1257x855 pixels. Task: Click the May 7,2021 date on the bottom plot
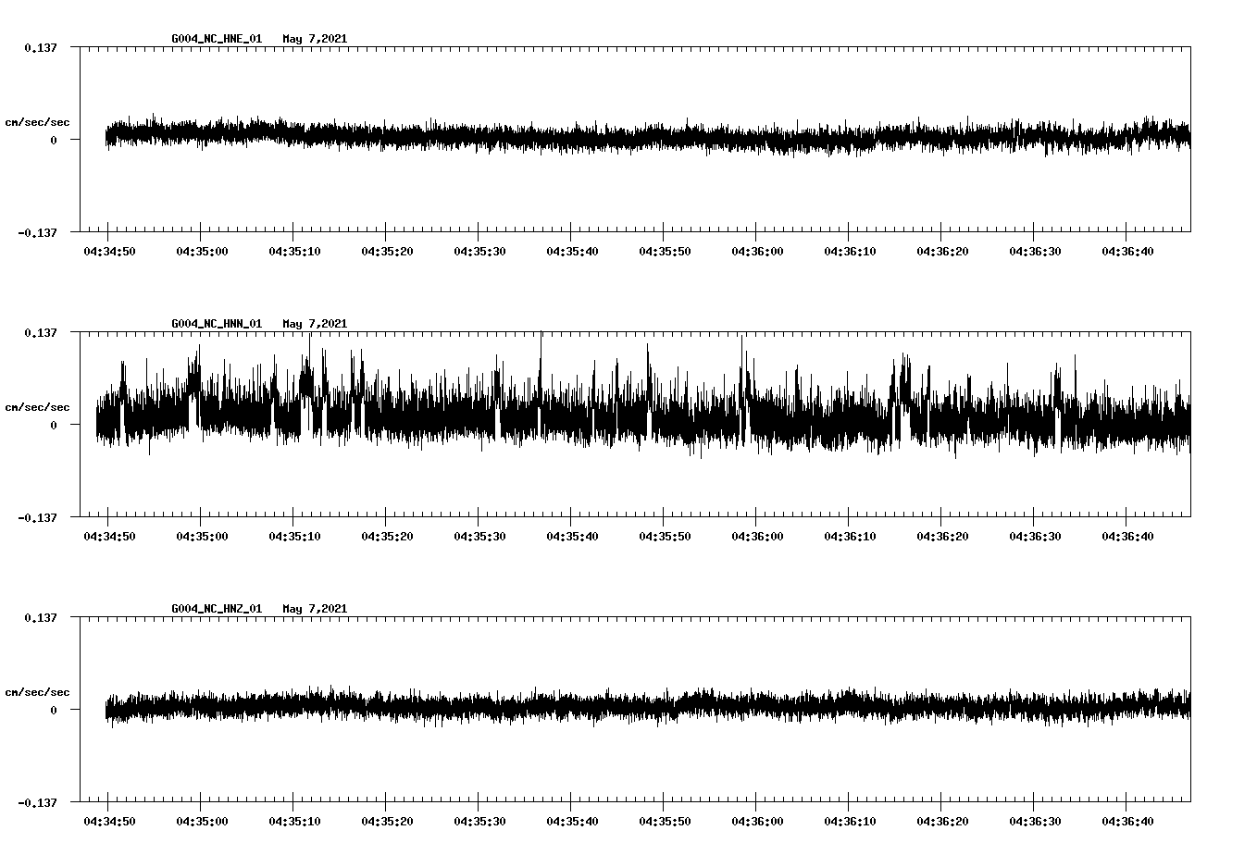click(315, 609)
